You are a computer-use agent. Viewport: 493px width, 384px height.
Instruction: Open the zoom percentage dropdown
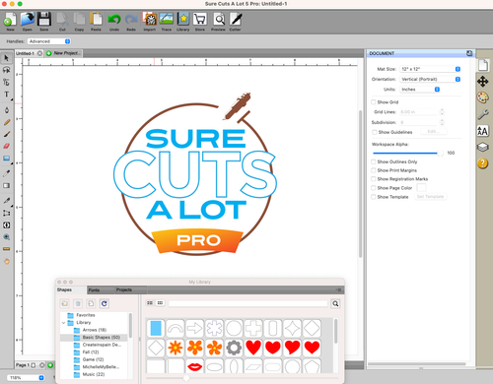(x=27, y=378)
